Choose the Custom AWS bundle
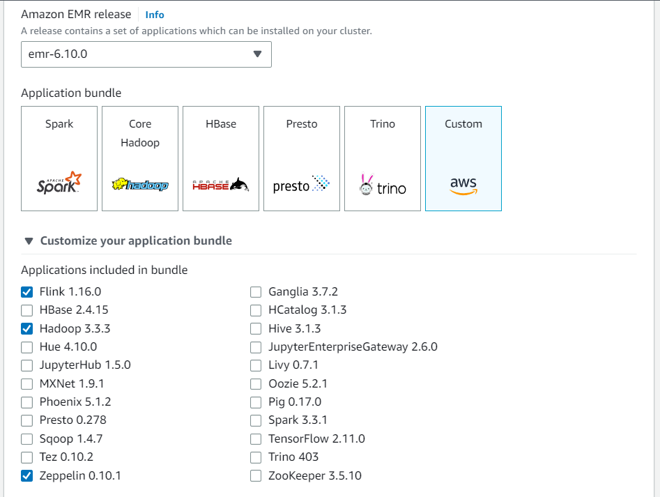 [463, 158]
